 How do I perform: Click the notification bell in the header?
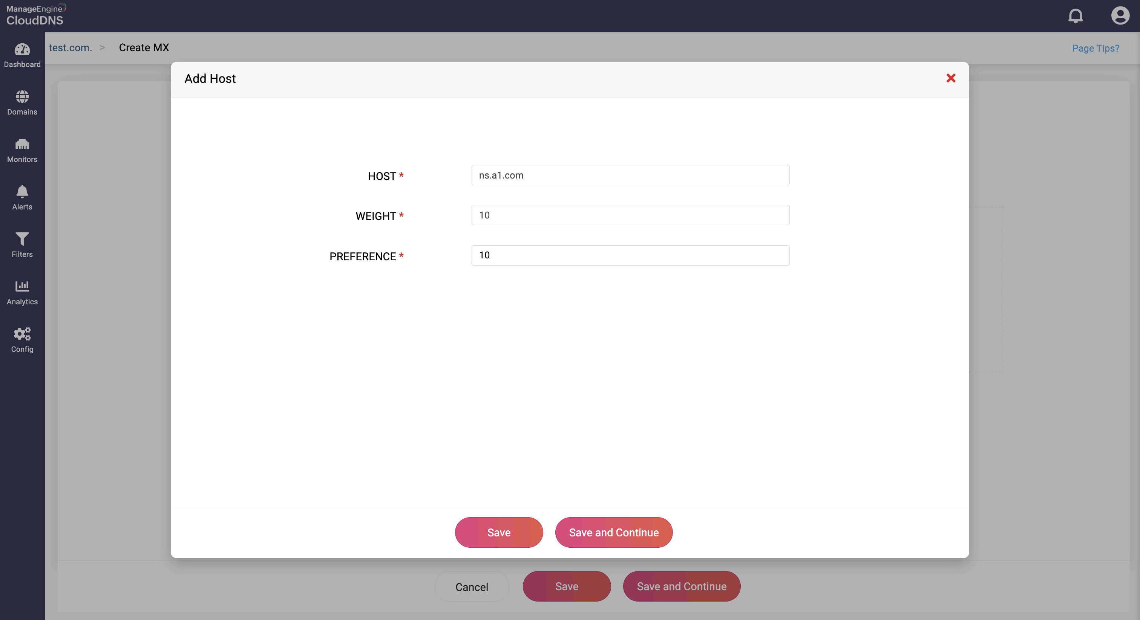coord(1076,16)
